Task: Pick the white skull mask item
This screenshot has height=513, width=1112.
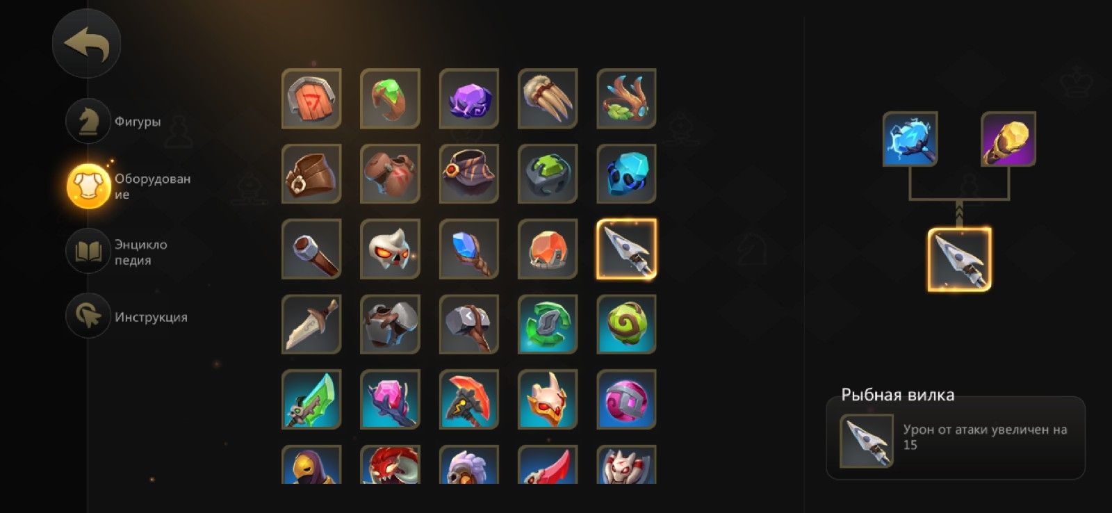Action: pyautogui.click(x=390, y=249)
